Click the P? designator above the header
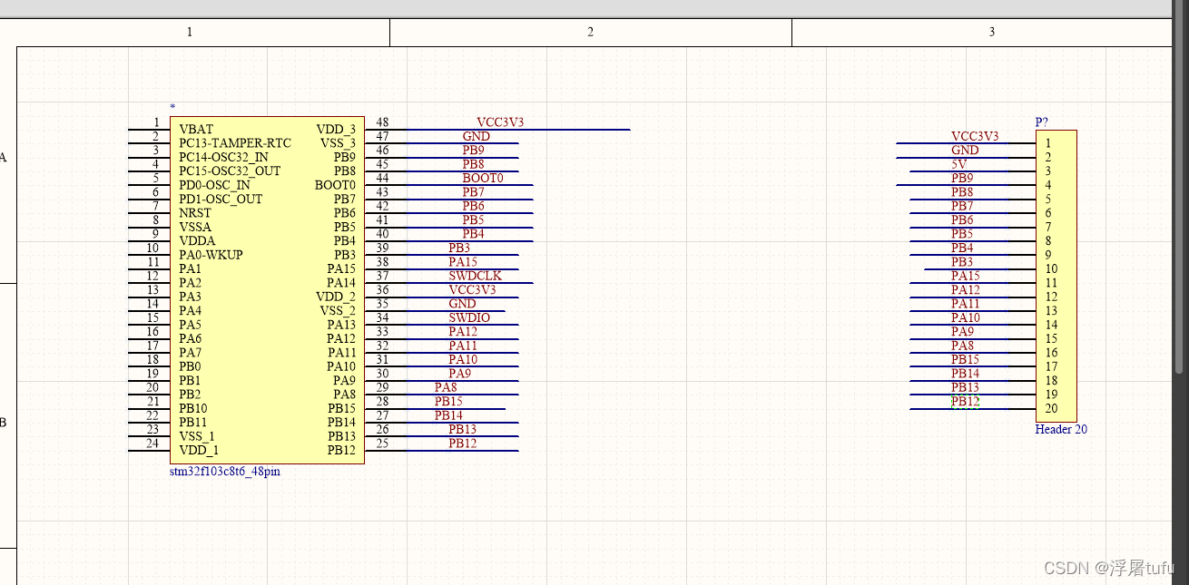This screenshot has height=585, width=1189. point(1042,122)
